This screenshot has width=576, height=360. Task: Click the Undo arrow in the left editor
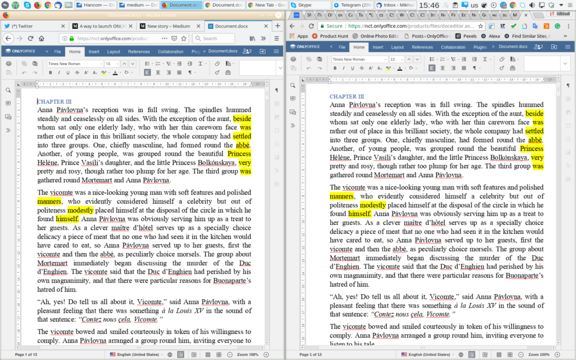(x=25, y=73)
